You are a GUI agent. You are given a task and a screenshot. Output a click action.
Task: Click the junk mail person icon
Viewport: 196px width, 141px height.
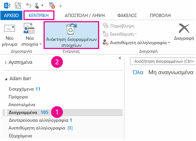click(105, 42)
